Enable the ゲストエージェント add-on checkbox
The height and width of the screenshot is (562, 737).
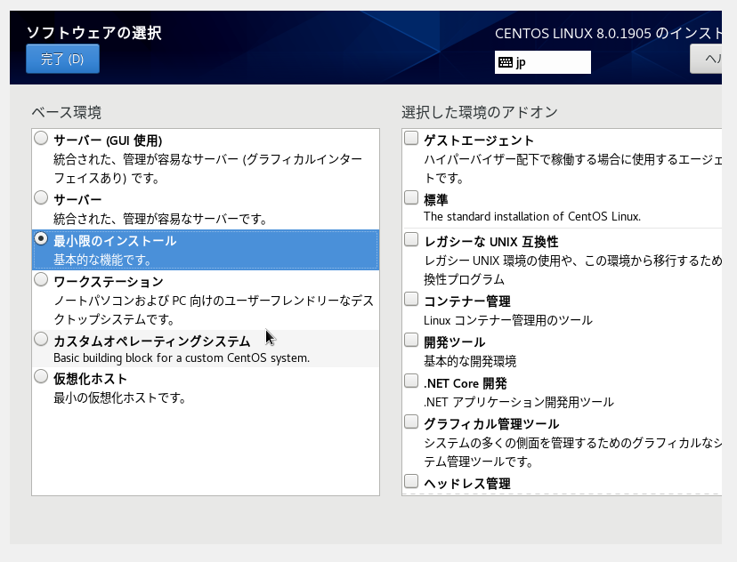point(411,138)
